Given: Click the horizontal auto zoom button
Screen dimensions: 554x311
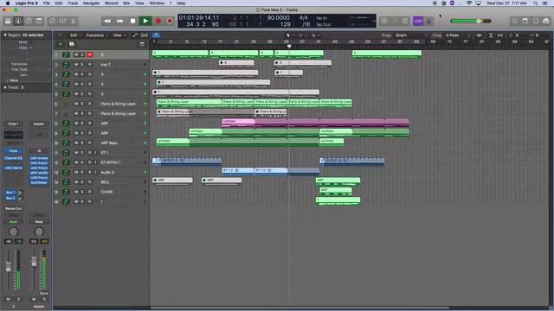Looking at the screenshot, I should pos(500,35).
